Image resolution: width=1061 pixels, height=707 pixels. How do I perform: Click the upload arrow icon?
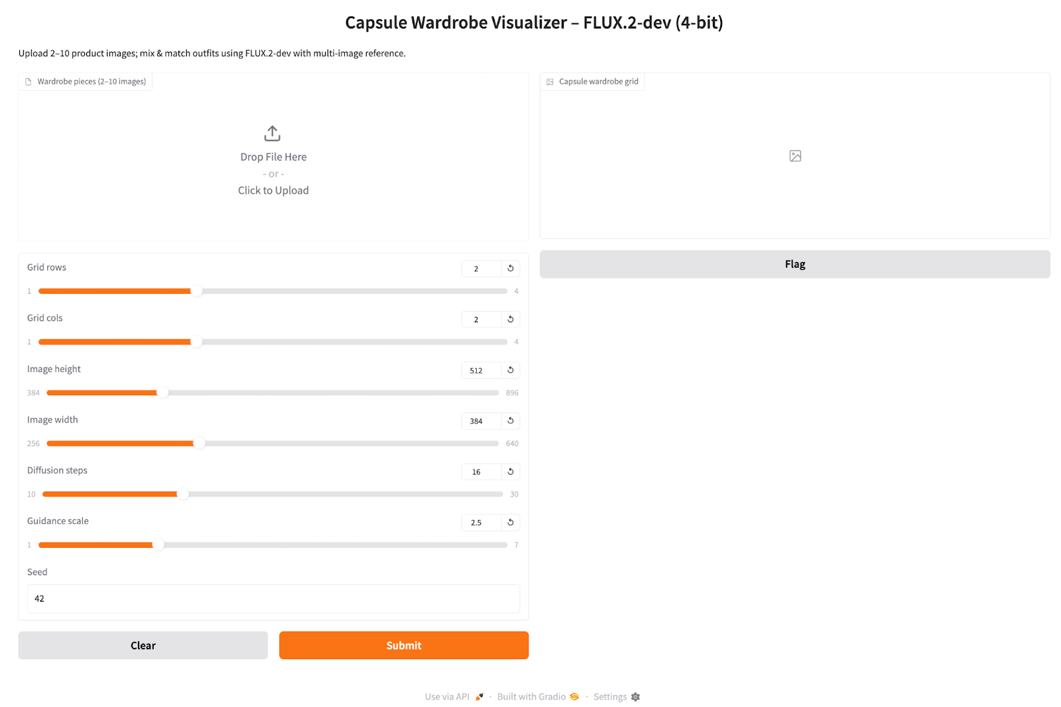point(272,133)
